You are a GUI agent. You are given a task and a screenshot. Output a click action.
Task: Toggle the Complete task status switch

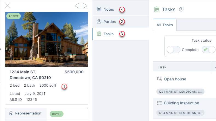click(174, 50)
